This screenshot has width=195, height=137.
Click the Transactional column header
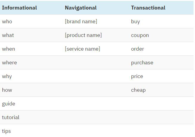click(x=148, y=8)
